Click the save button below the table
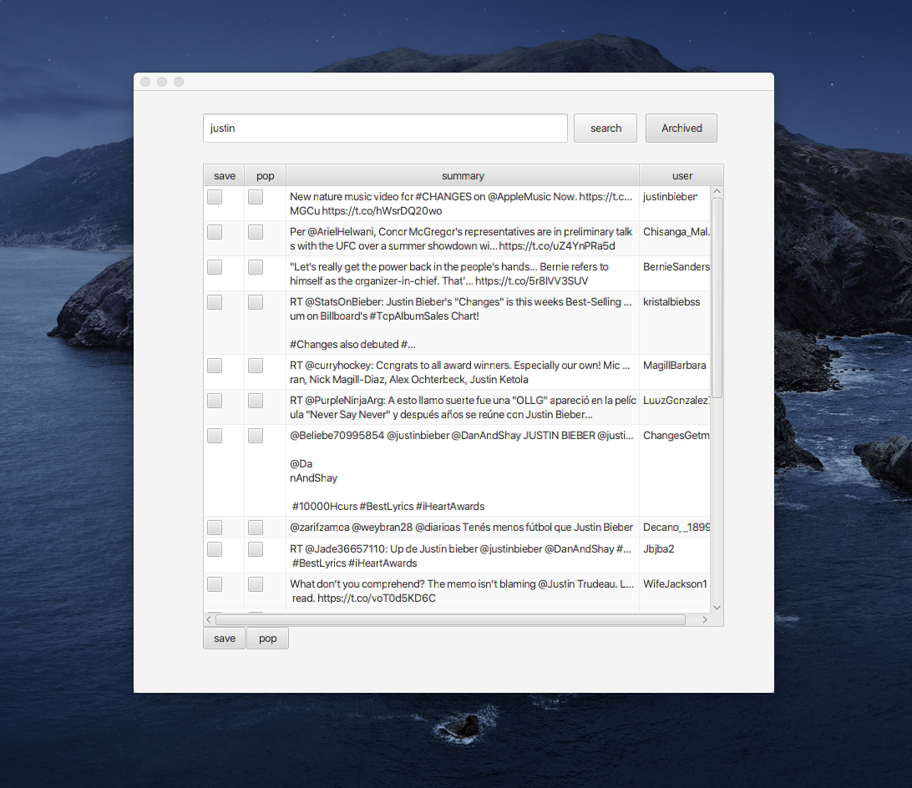912x788 pixels. [224, 638]
